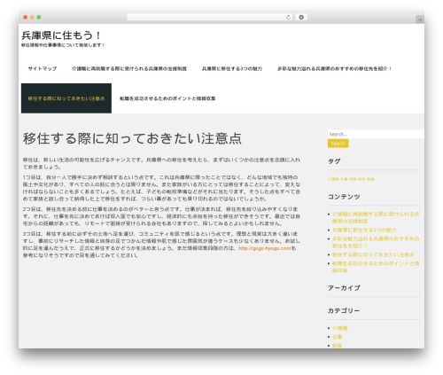Click the article heading 移住する際に知っておきたい注意点

pyautogui.click(x=132, y=138)
